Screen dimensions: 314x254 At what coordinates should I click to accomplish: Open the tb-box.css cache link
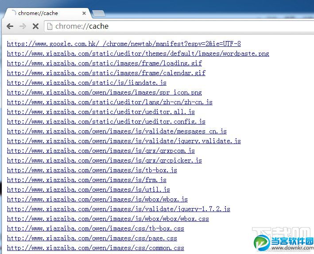[96, 228]
